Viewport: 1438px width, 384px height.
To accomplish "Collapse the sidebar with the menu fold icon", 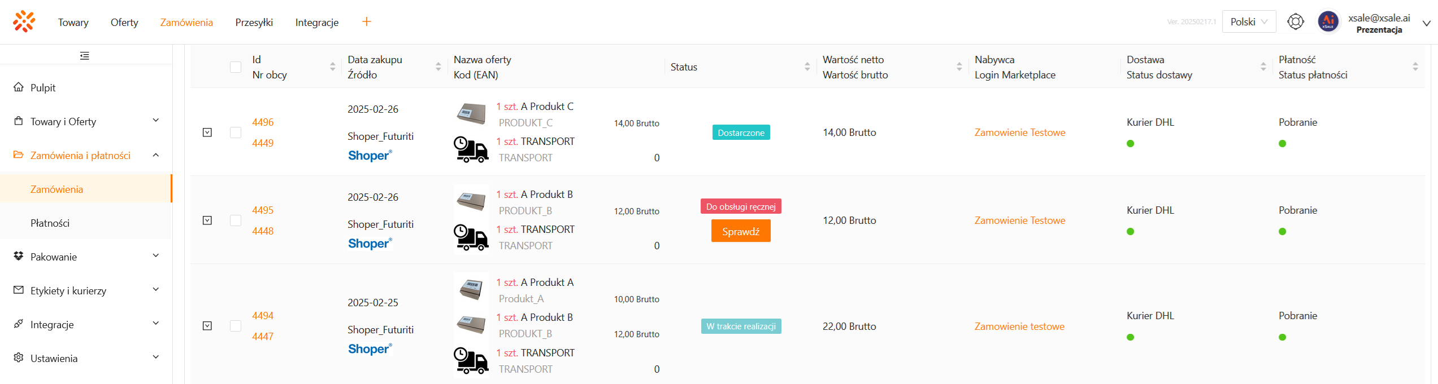I will click(85, 56).
